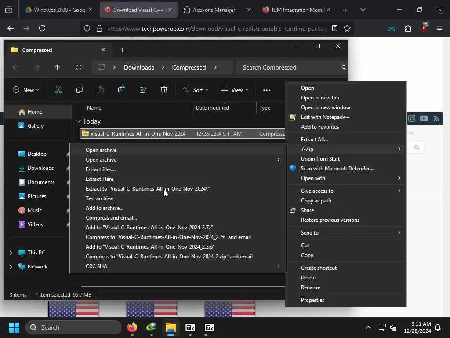Click the Internet Download Manager taskbar icon
The image size is (450, 338).
pyautogui.click(x=151, y=327)
